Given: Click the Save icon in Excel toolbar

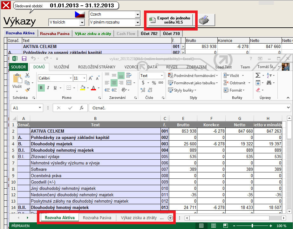Looking at the screenshot, I should point(24,59).
